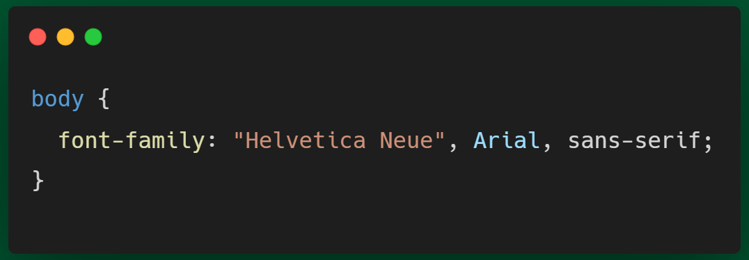The height and width of the screenshot is (260, 749).
Task: Click the red close dot
Action: click(38, 38)
